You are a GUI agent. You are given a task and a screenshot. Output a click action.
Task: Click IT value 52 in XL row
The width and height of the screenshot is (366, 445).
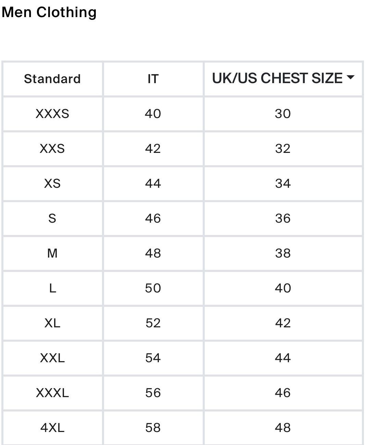(x=153, y=323)
